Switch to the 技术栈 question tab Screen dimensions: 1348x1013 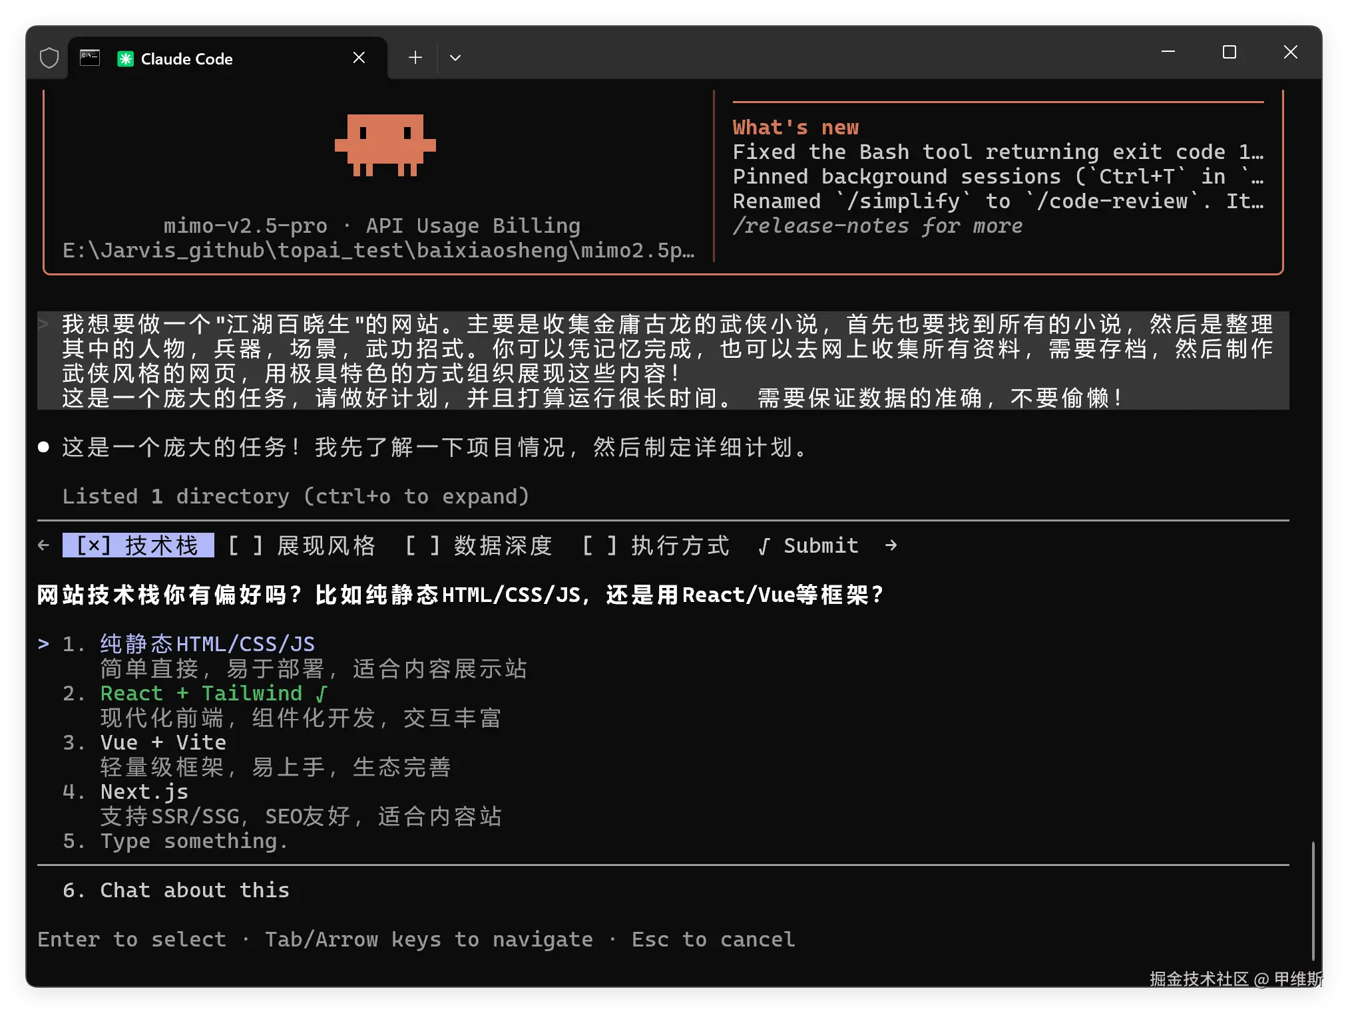(x=138, y=545)
